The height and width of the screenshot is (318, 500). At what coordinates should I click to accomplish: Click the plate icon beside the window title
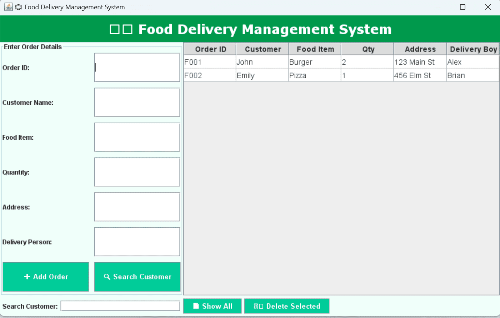tap(19, 7)
